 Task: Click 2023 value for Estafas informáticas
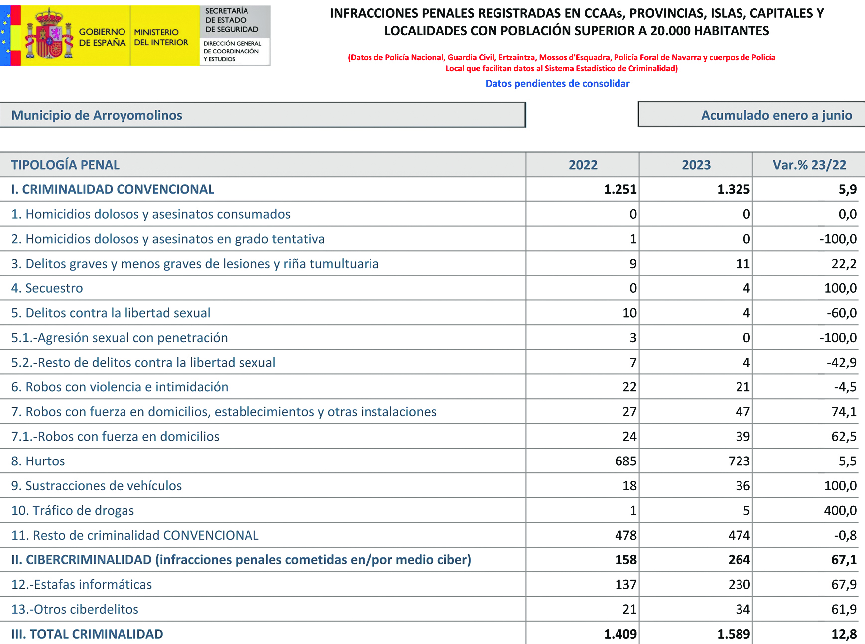pyautogui.click(x=739, y=584)
